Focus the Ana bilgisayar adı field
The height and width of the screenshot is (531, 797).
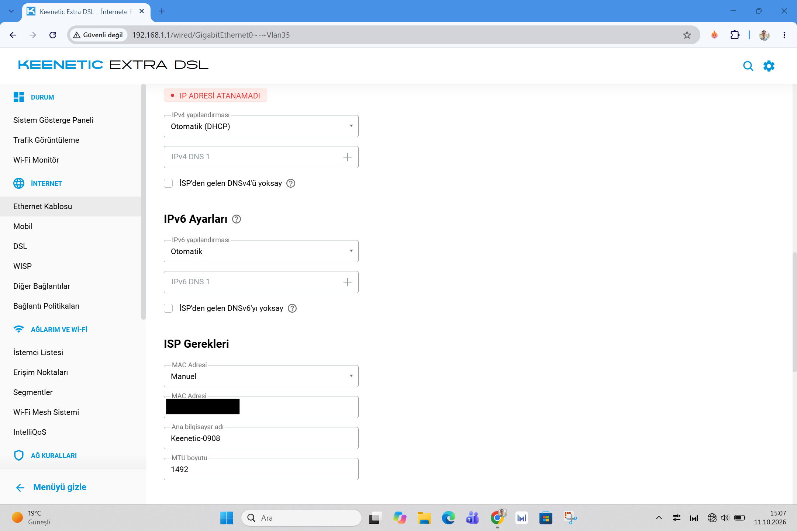tap(261, 438)
